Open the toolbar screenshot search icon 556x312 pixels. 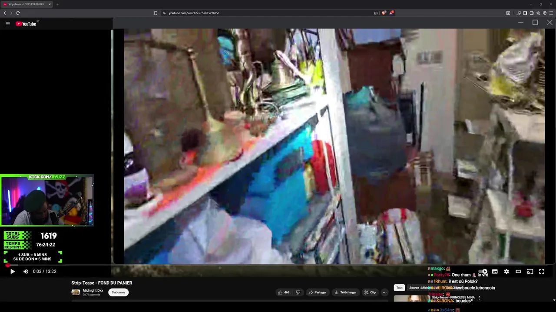click(x=508, y=13)
